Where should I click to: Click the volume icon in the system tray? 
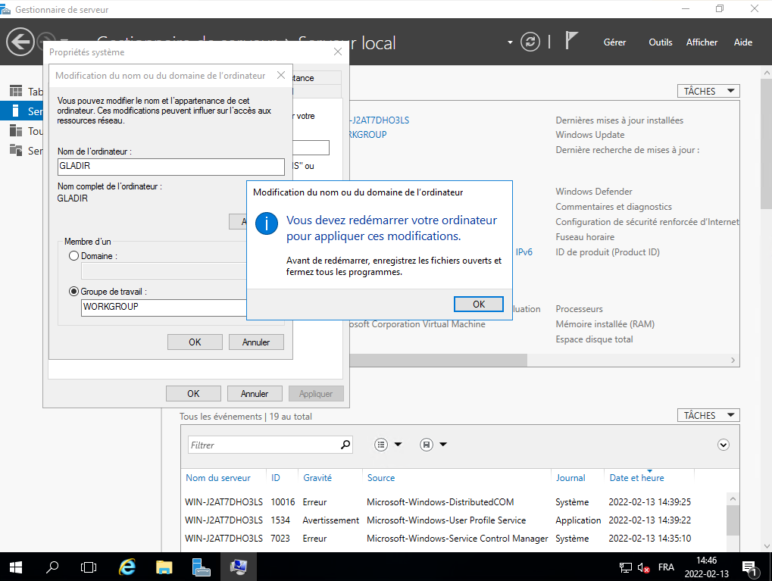coord(644,567)
